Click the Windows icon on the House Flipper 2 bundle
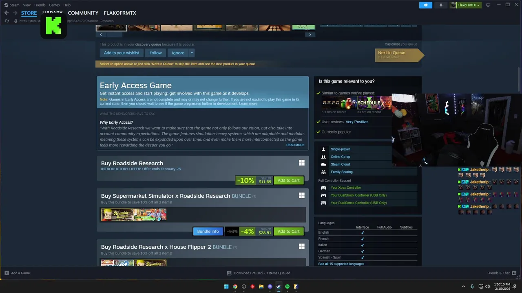The width and height of the screenshot is (522, 293). [x=302, y=246]
